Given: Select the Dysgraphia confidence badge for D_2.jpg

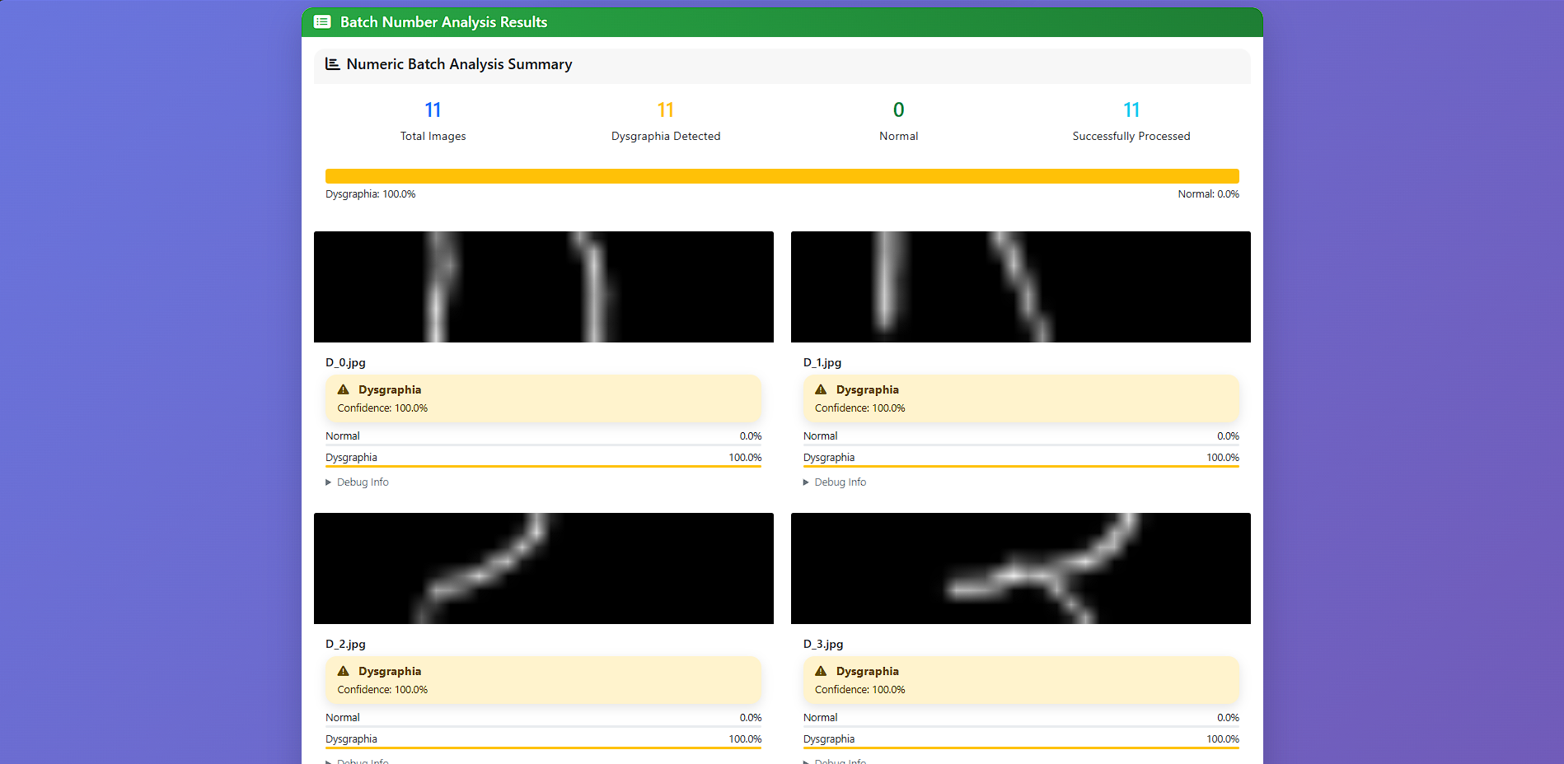Looking at the screenshot, I should click(x=543, y=679).
